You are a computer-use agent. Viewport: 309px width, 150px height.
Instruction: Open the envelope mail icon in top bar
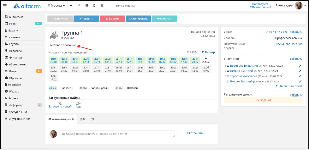[x=87, y=6]
